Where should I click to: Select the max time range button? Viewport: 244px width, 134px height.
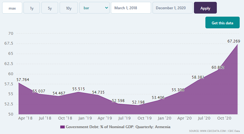12,8
